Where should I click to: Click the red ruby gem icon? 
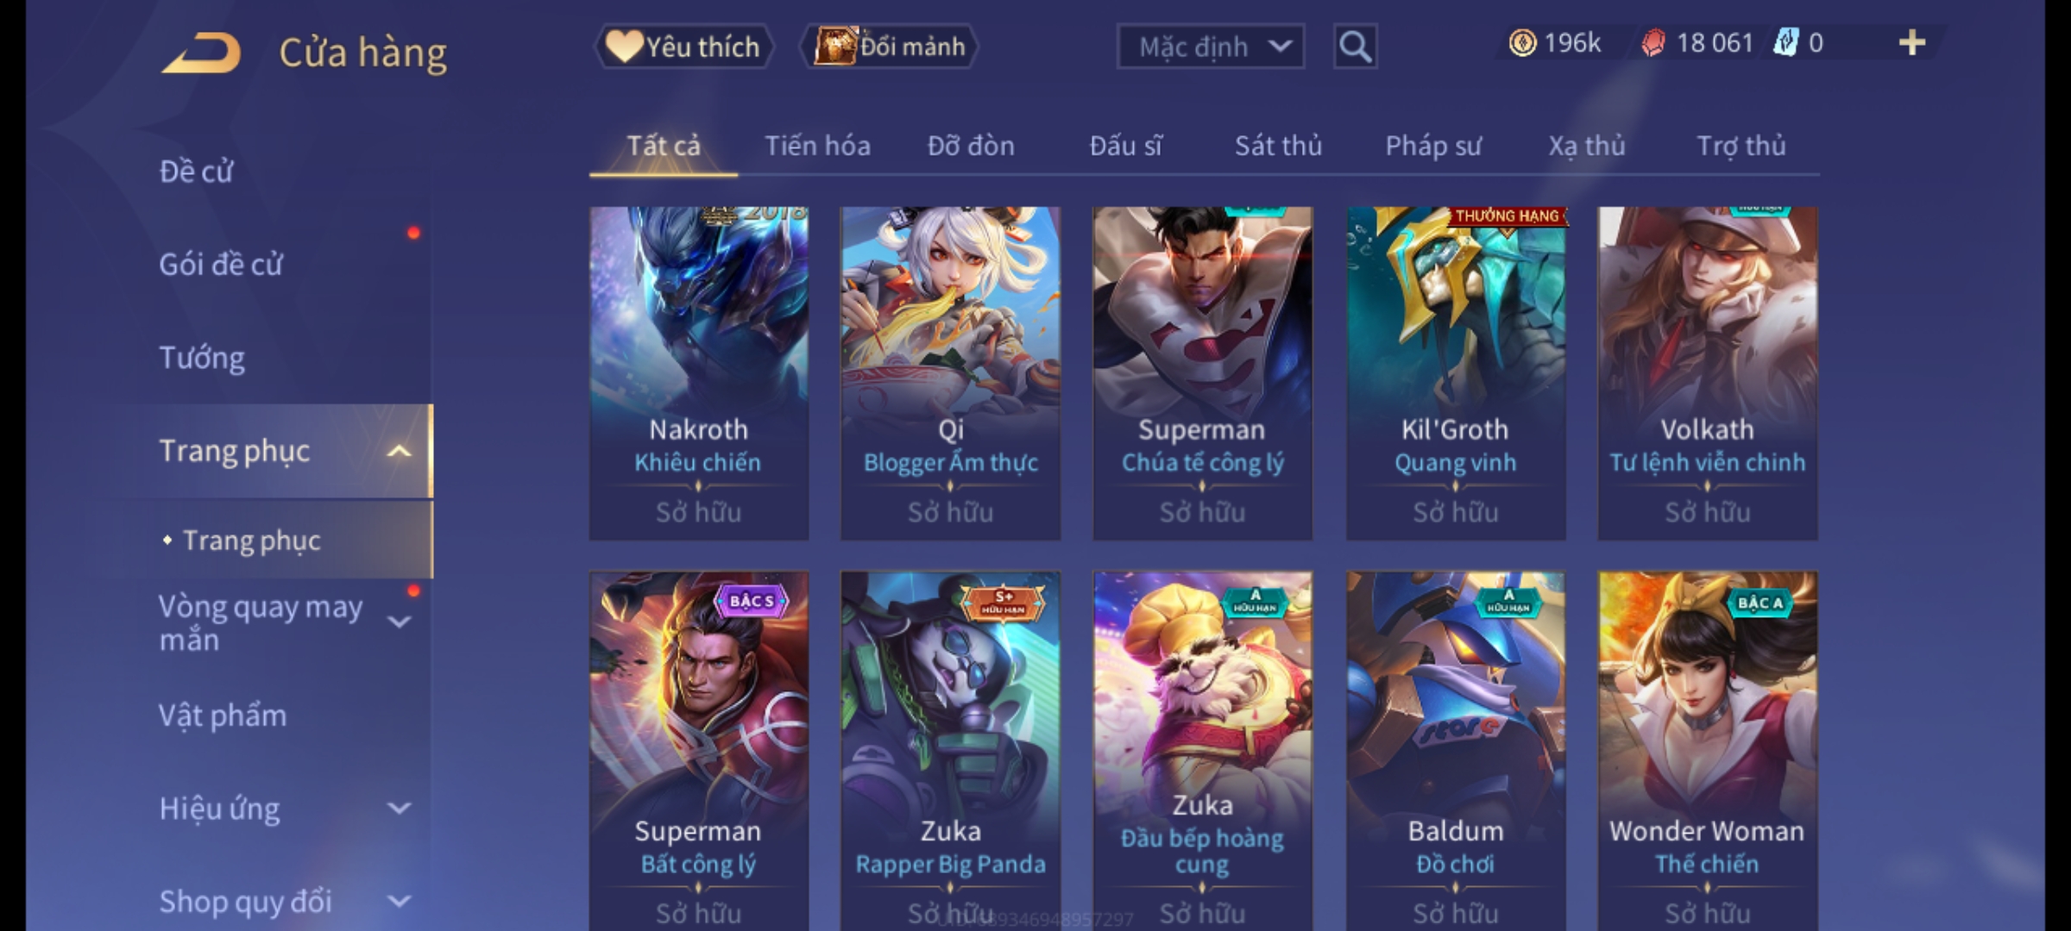(x=1652, y=43)
